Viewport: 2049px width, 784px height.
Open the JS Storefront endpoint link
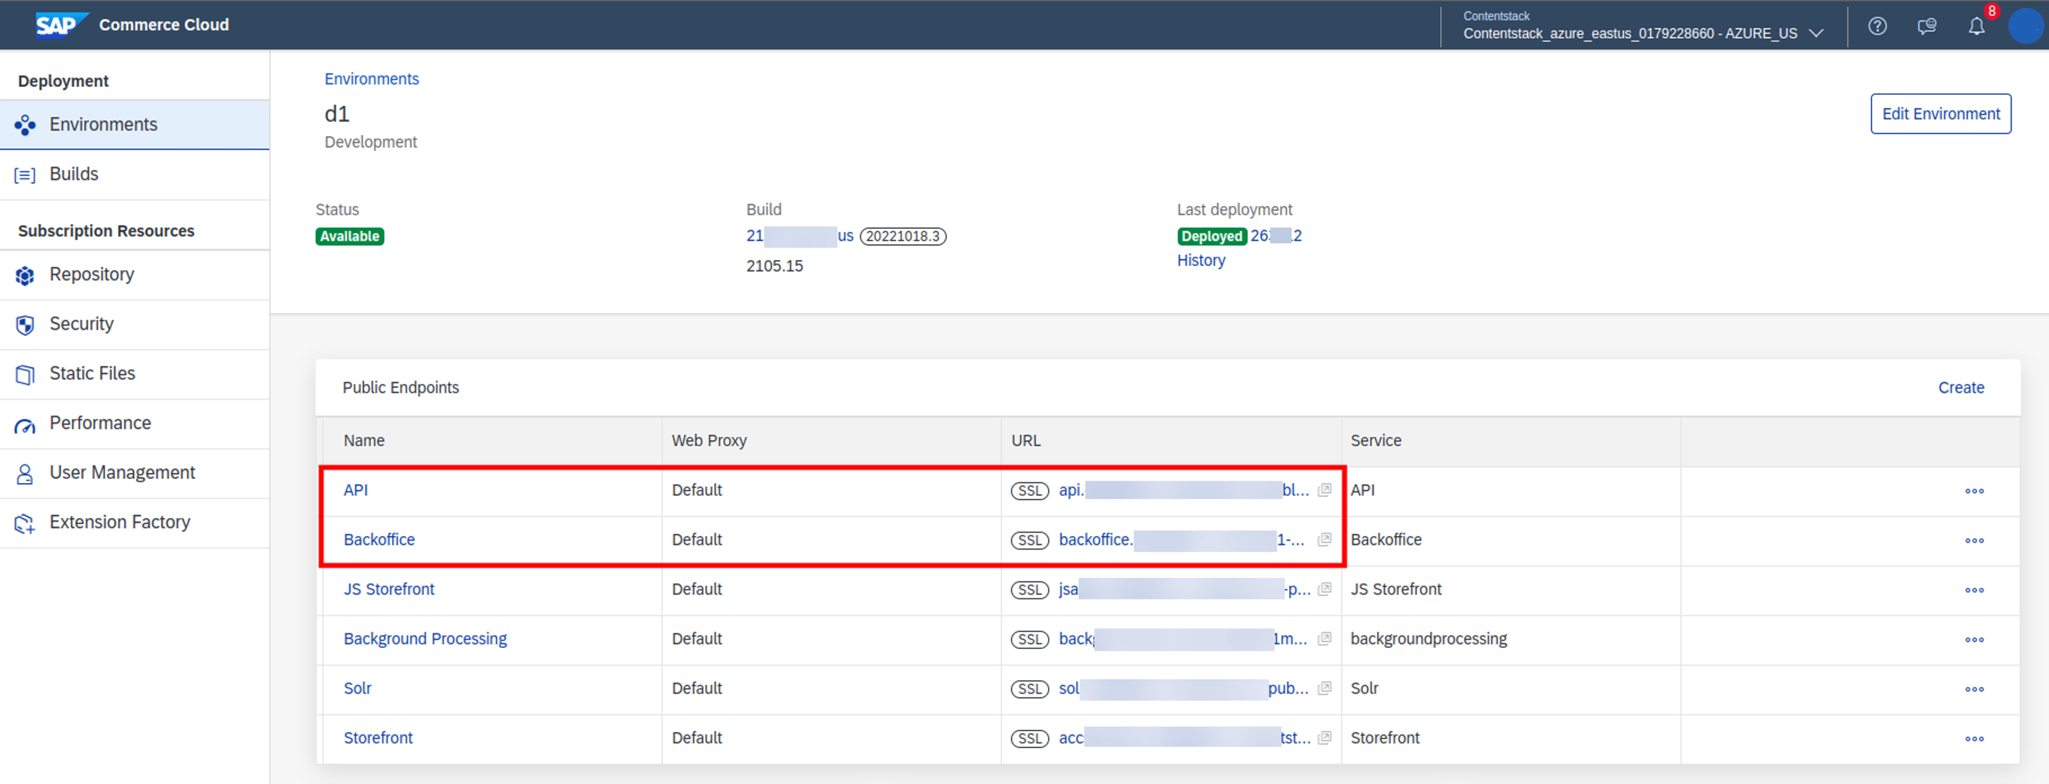tap(389, 589)
